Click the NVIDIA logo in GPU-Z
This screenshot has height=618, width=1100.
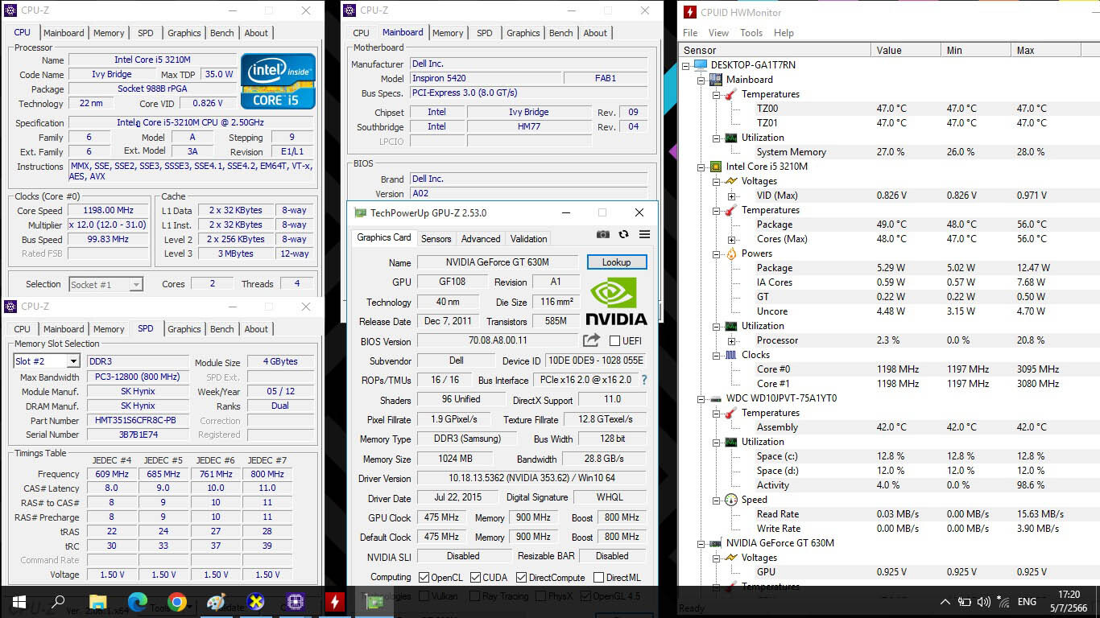tap(616, 300)
